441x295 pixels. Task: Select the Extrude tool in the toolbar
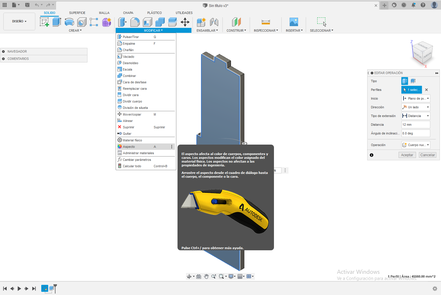pos(57,22)
